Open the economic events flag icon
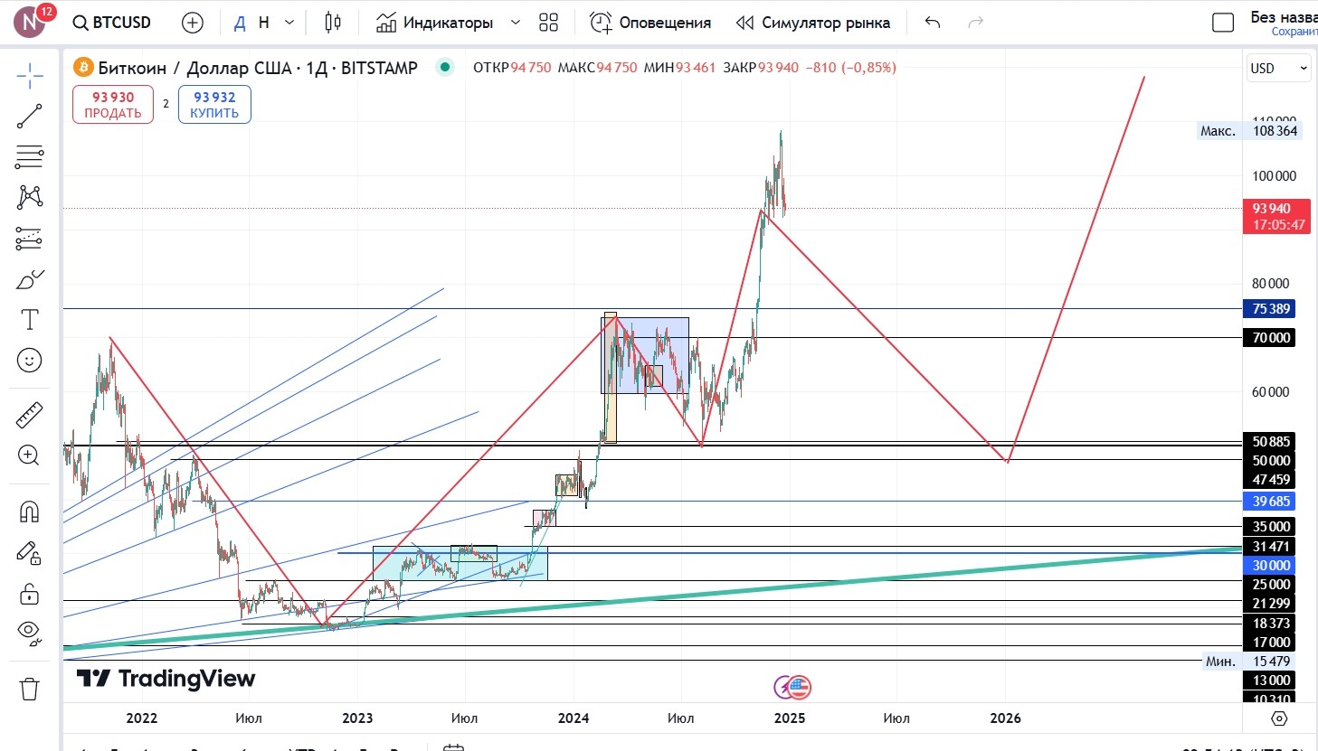The height and width of the screenshot is (751, 1318). tap(799, 688)
